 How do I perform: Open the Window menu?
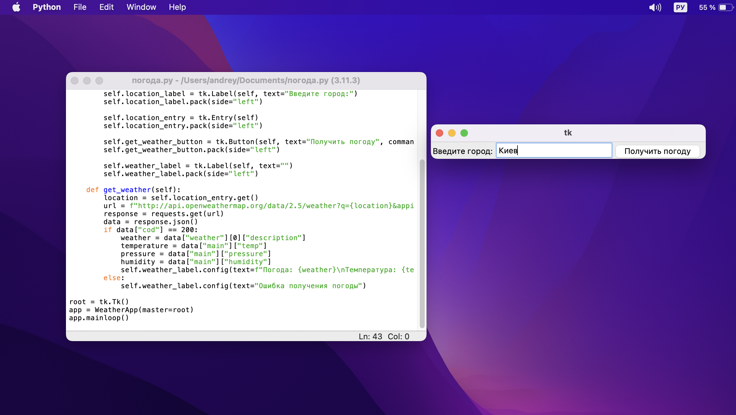tap(141, 7)
